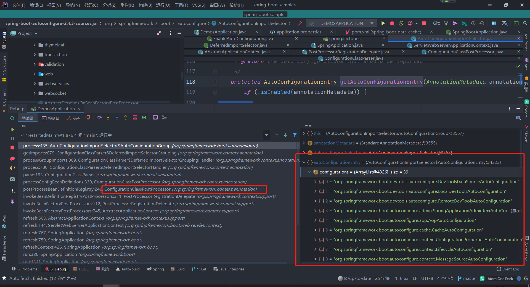Open the 代码(C) menu
Viewport: 530px width, 287px height.
[x=91, y=5]
